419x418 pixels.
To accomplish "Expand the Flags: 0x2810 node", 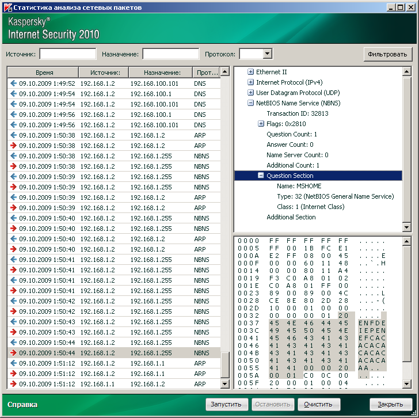I will pyautogui.click(x=261, y=124).
